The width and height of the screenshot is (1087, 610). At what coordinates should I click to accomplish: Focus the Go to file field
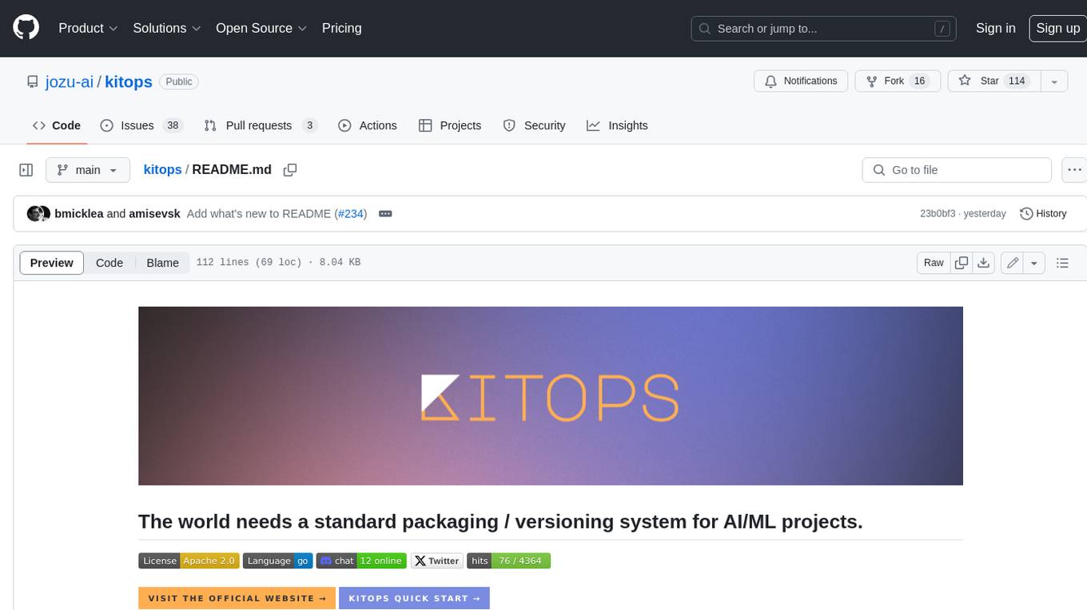coord(957,170)
